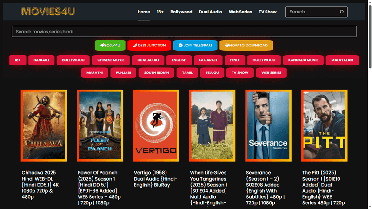Click the MOVIES4U site logo
This screenshot has height=209, width=372.
click(48, 11)
